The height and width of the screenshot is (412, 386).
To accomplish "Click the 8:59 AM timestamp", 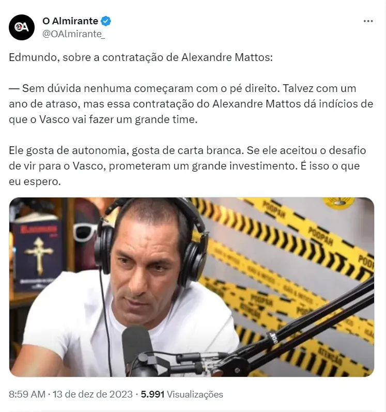I will 27,394.
